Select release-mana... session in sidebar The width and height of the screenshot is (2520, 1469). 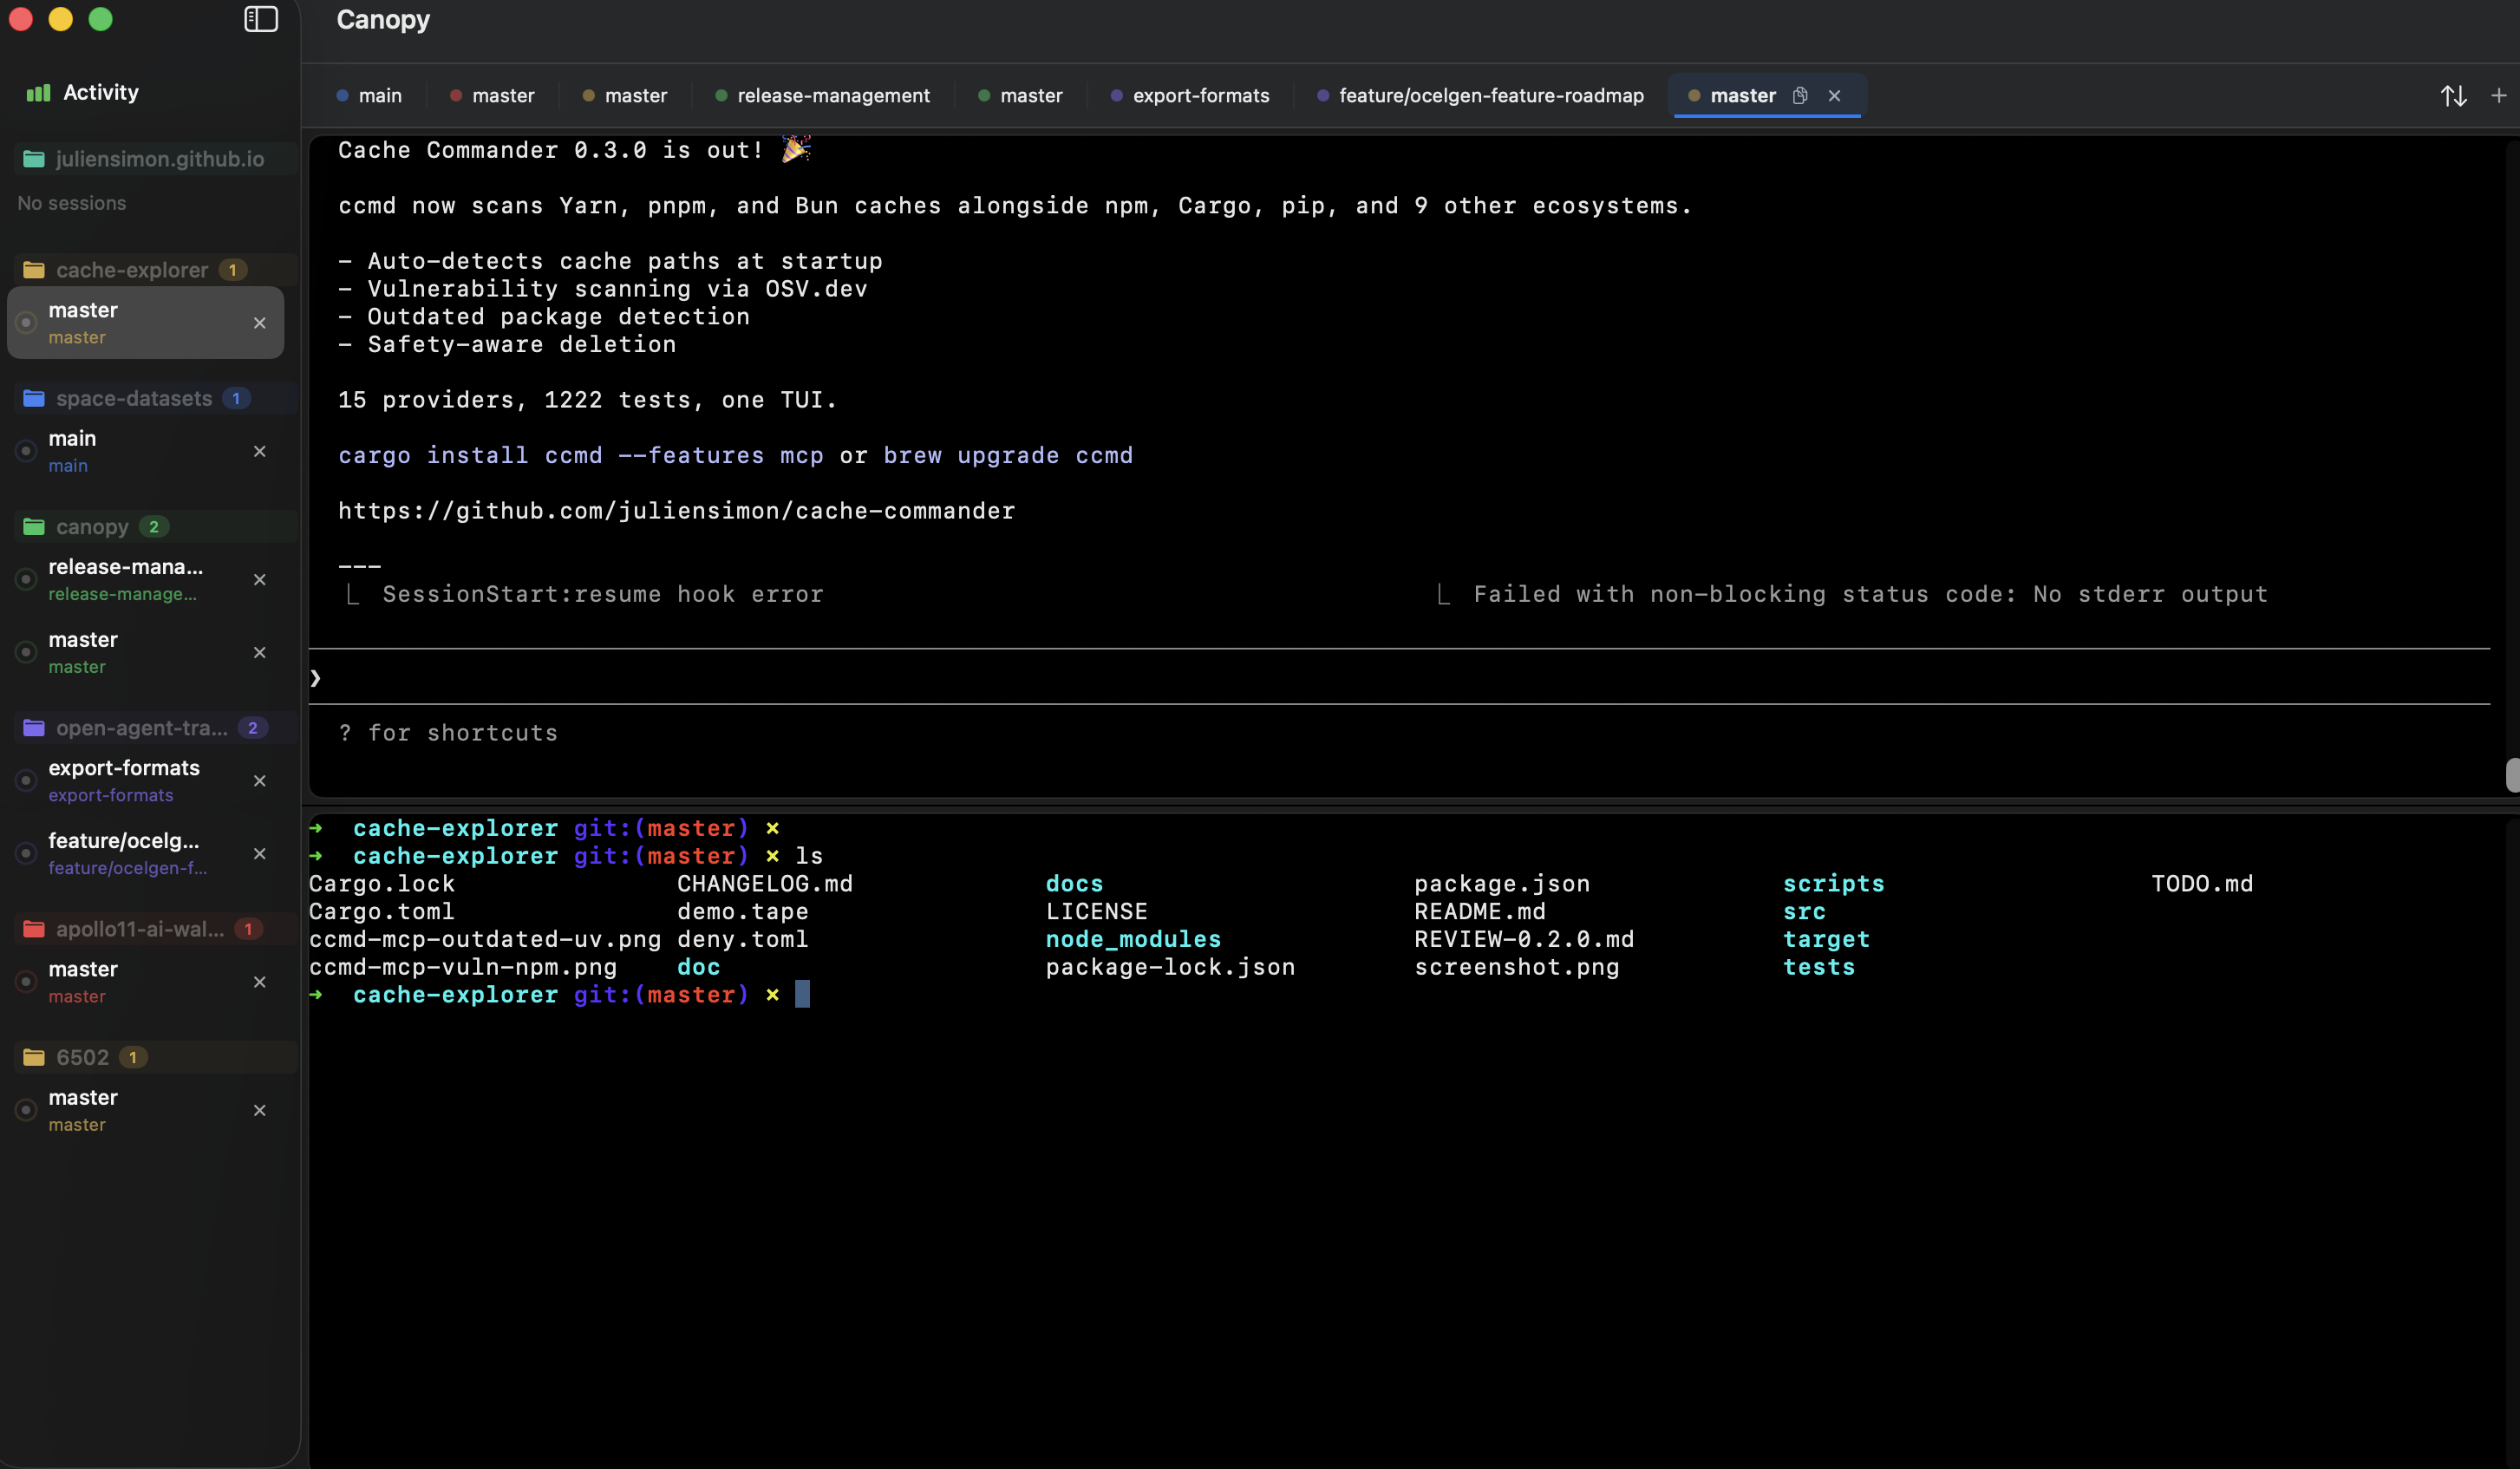point(145,580)
